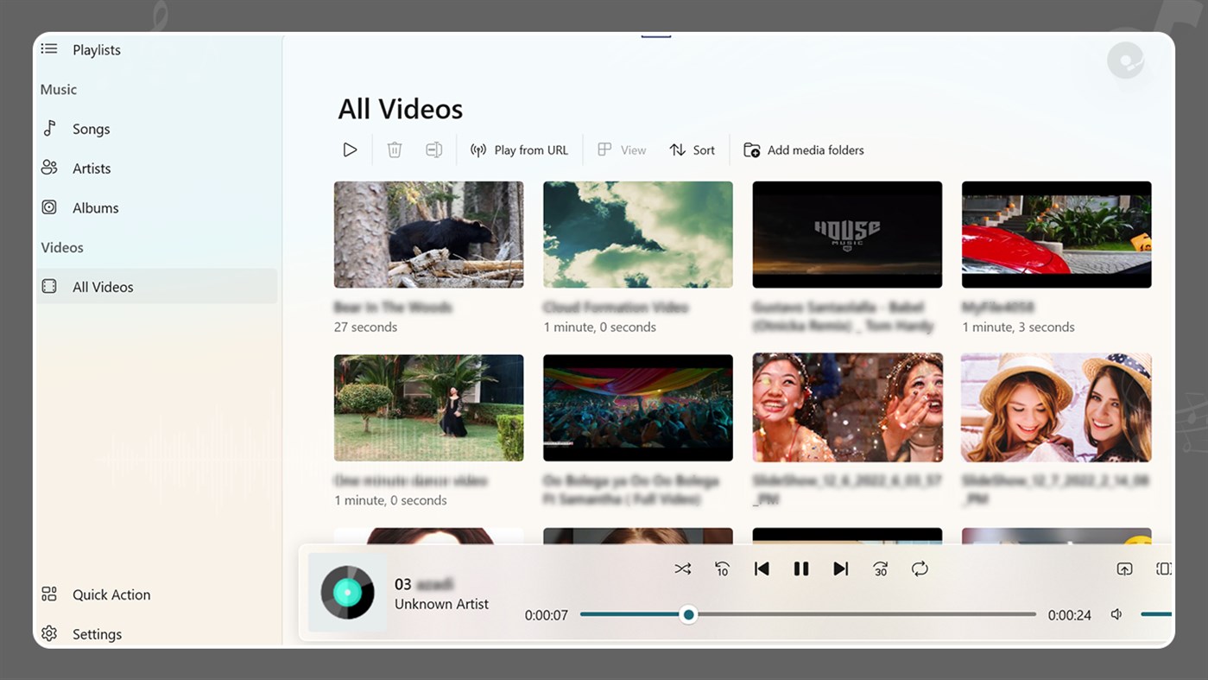Select the Shuffle playback icon
This screenshot has height=680, width=1208.
[x=682, y=569]
